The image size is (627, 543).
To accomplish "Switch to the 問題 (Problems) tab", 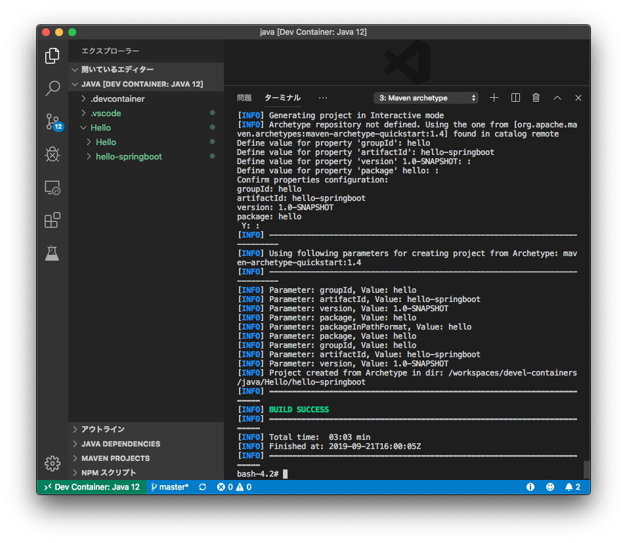I will (x=244, y=98).
